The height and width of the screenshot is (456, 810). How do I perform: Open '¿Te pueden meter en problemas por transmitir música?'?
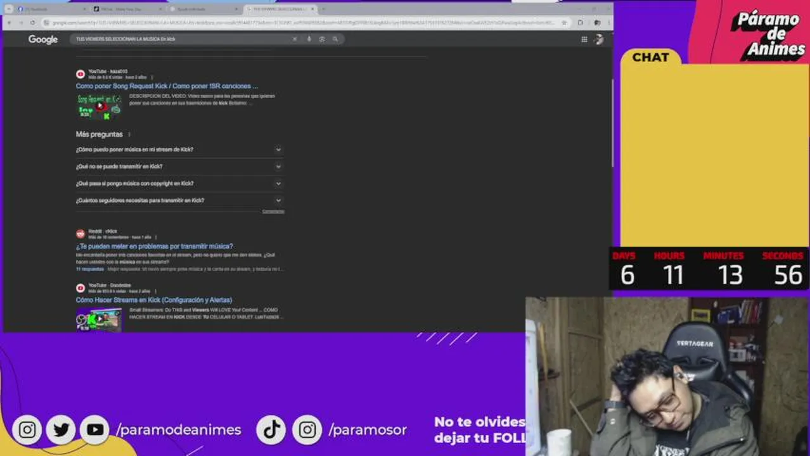tap(154, 246)
